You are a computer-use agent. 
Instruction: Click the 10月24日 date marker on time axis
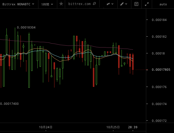(46, 127)
